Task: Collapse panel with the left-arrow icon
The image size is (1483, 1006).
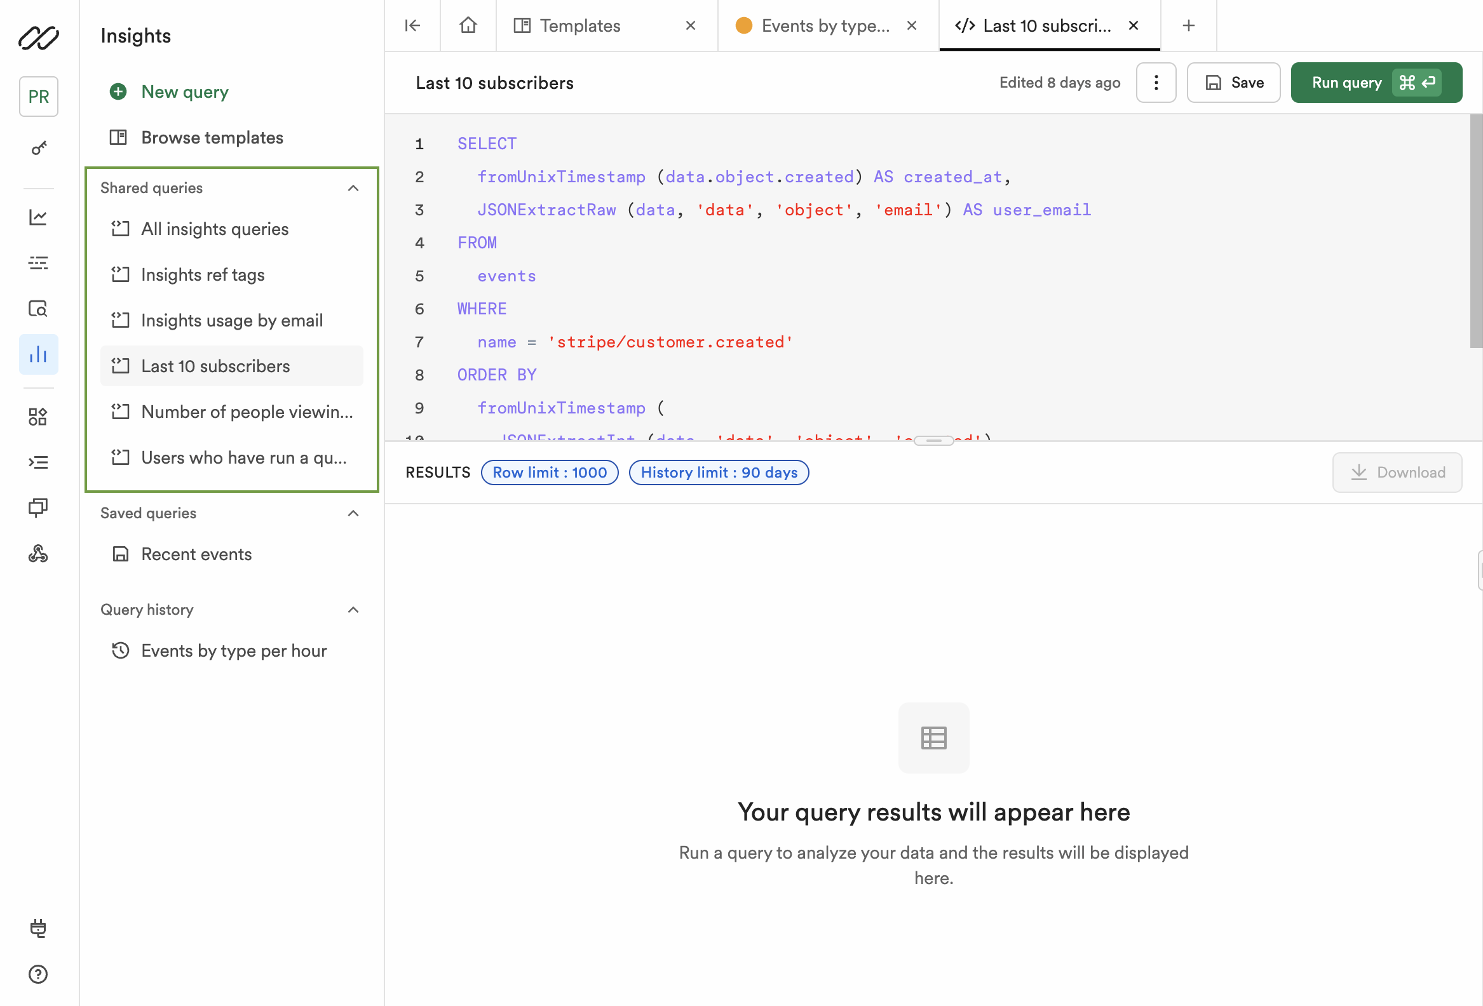Action: 412,25
